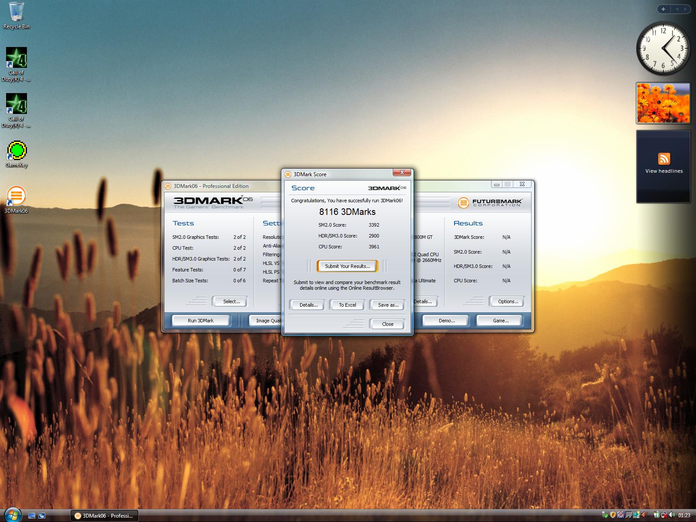Click Futuremark Corporation logo
Viewport: 696px width, 522px height.
pyautogui.click(x=490, y=203)
